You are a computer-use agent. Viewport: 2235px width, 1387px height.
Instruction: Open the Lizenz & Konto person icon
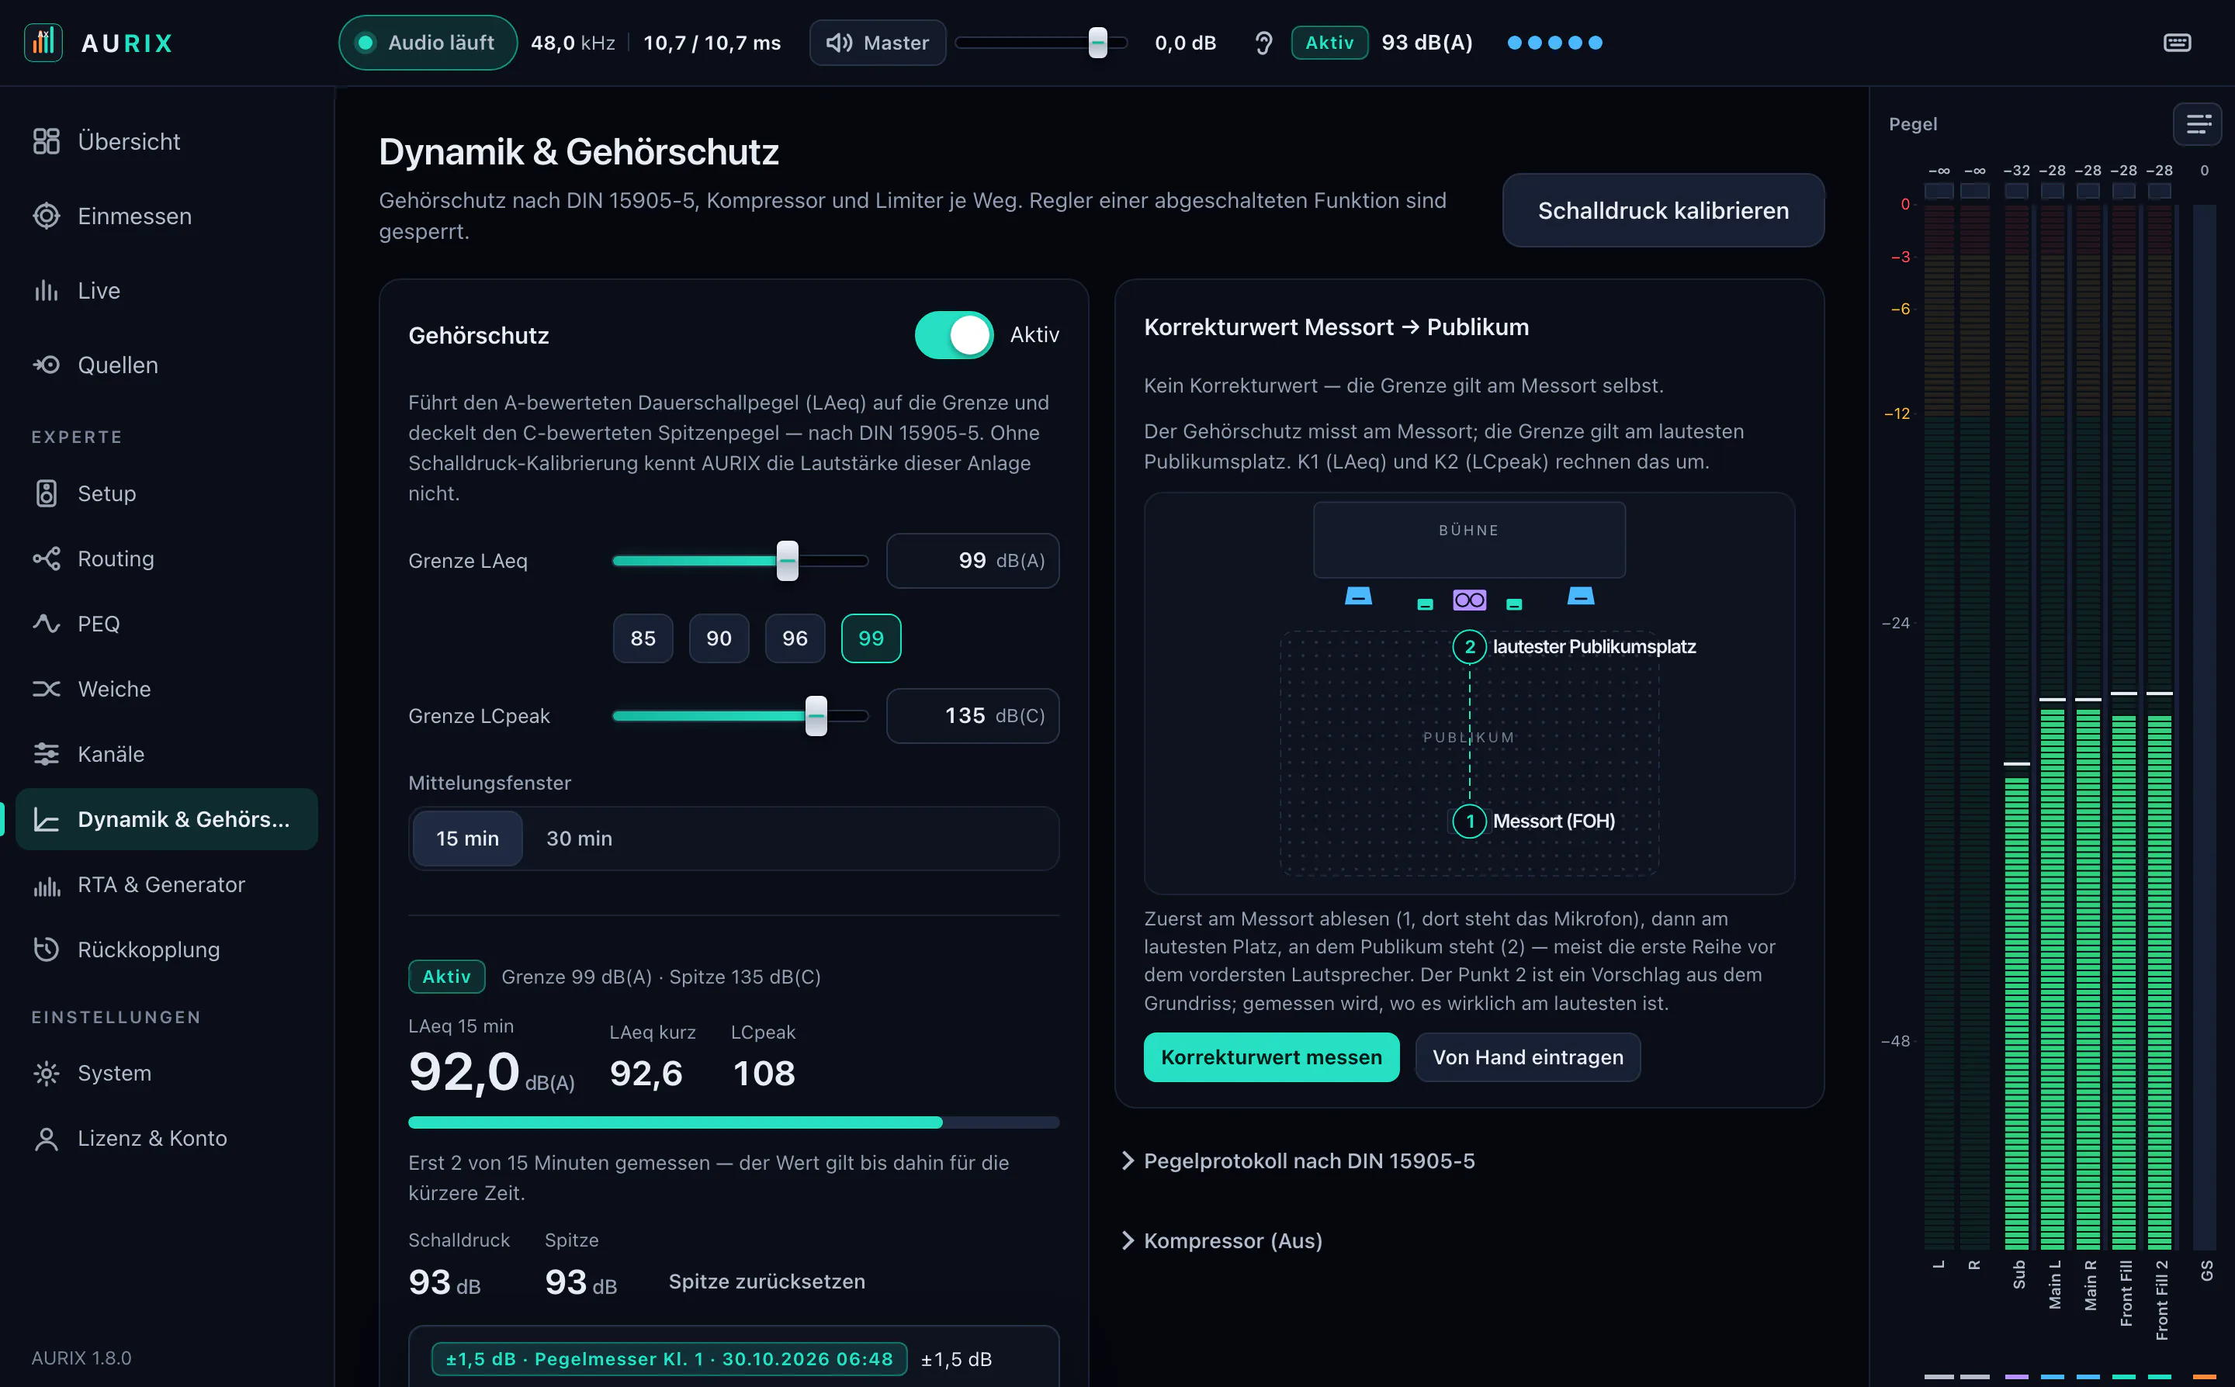click(46, 1139)
